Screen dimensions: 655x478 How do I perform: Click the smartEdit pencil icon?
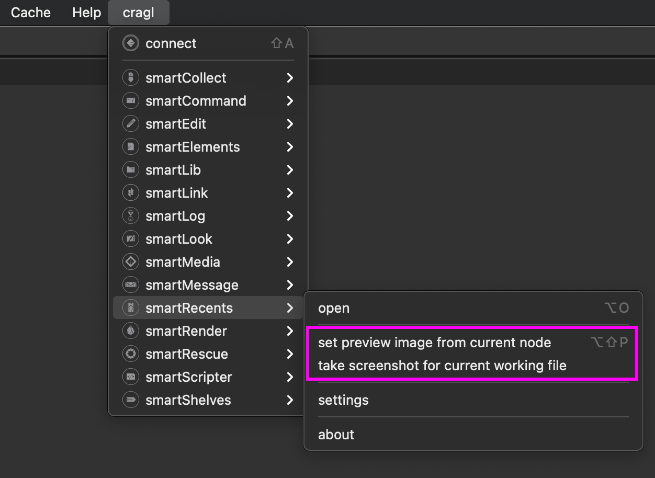pos(130,124)
